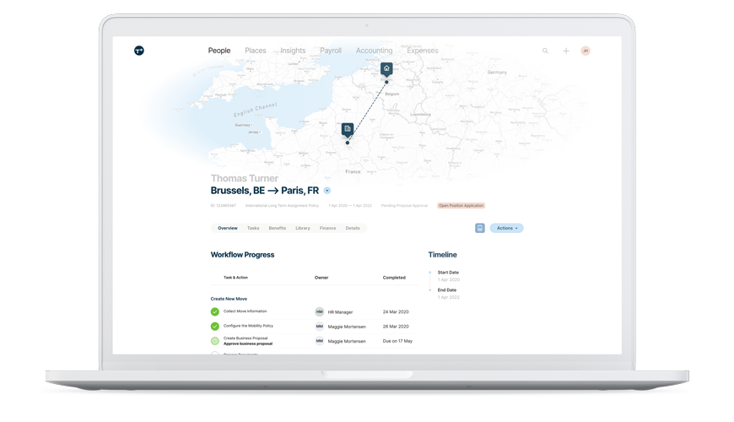Click the End Date label in Timeline

pos(446,290)
